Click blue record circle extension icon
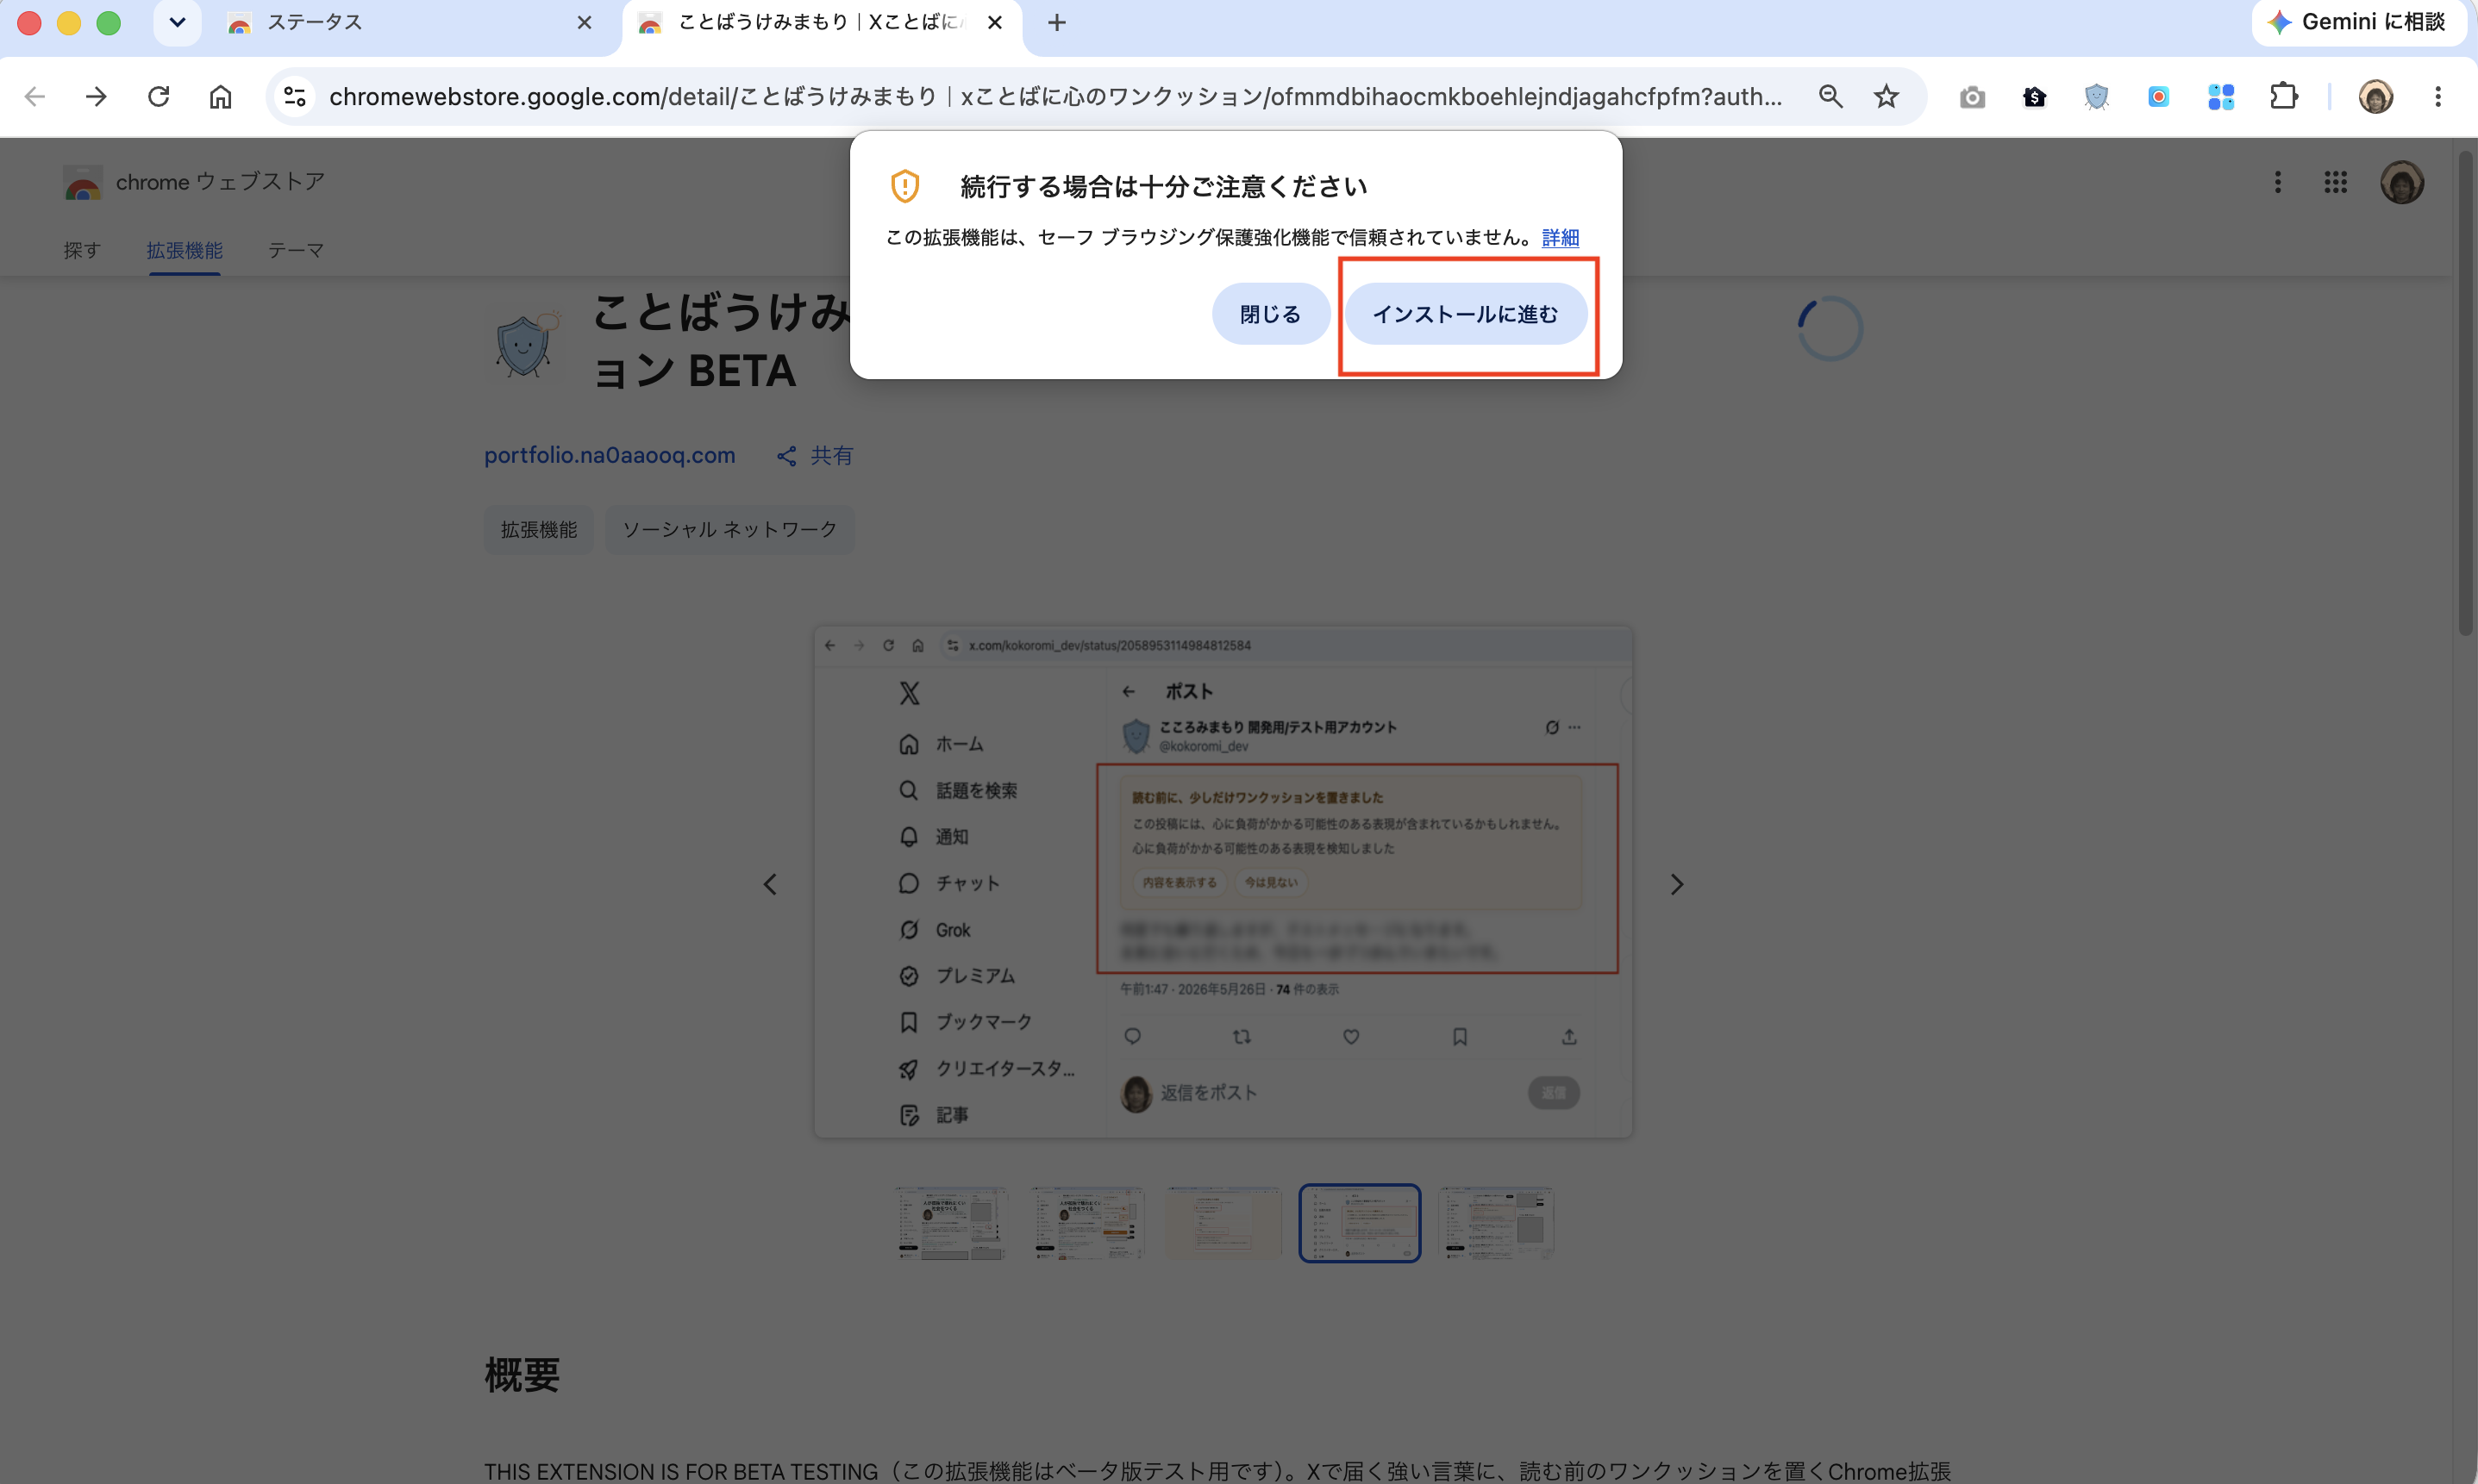Image resolution: width=2478 pixels, height=1484 pixels. click(2158, 97)
